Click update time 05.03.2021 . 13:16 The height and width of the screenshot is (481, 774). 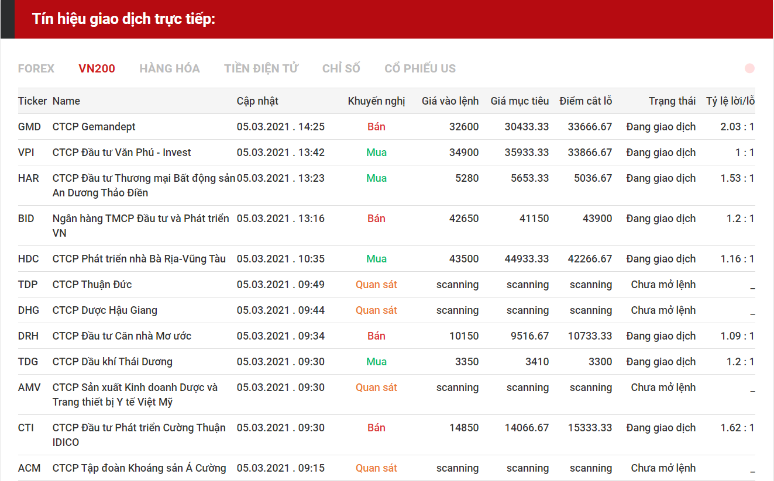click(x=281, y=219)
